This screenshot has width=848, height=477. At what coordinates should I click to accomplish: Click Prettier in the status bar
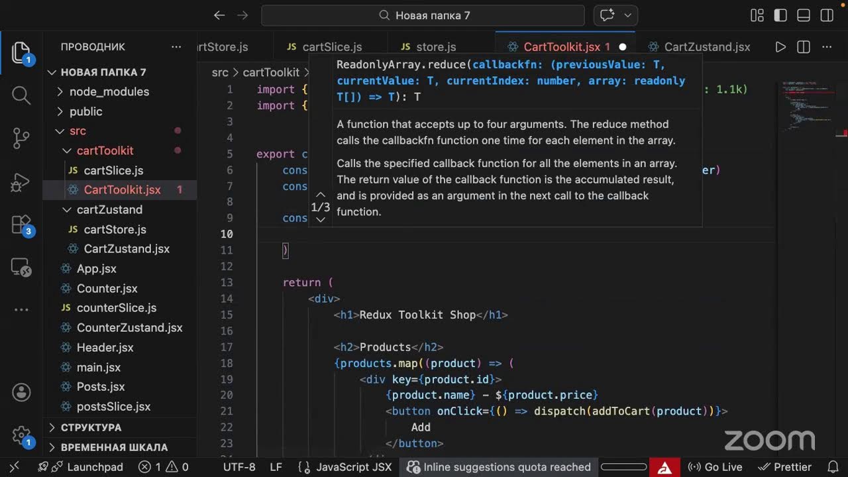click(x=784, y=467)
